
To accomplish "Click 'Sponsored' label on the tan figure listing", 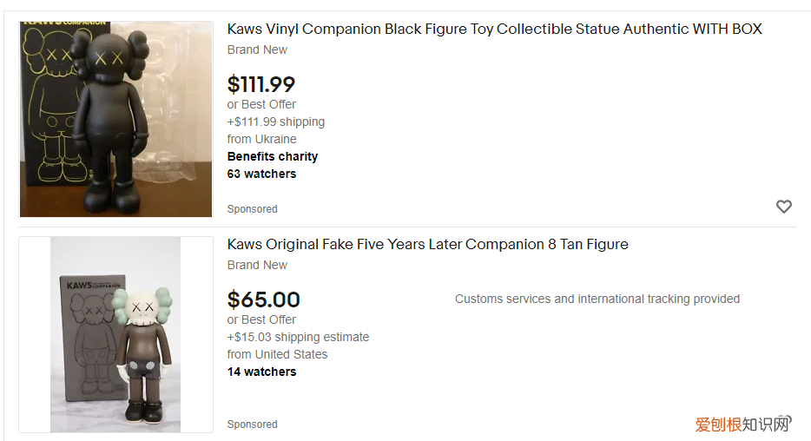I will point(252,425).
